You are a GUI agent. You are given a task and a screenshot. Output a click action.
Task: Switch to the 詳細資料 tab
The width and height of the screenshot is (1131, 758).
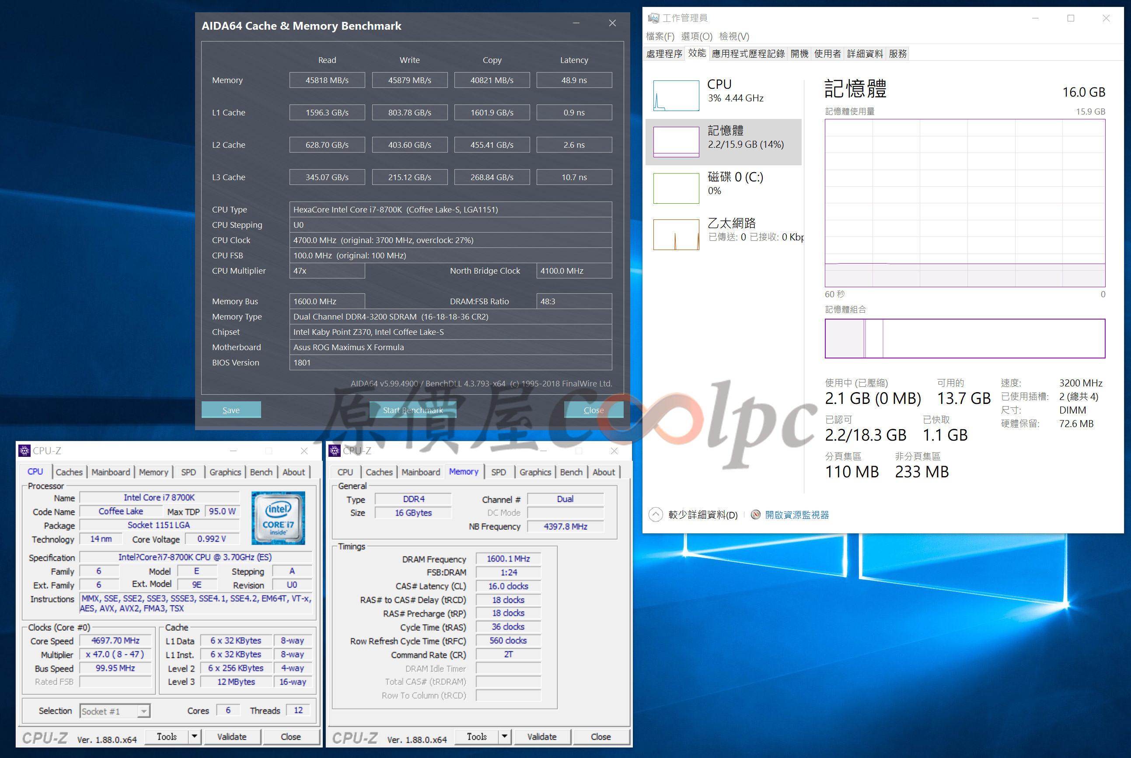click(865, 54)
